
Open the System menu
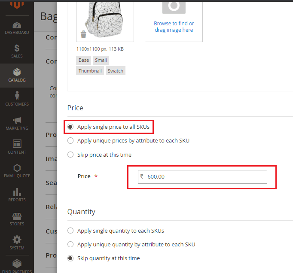tap(17, 243)
